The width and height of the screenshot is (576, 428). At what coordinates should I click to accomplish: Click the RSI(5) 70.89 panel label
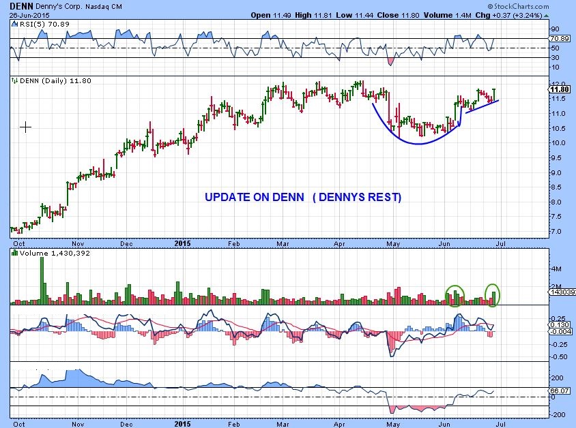pos(44,25)
